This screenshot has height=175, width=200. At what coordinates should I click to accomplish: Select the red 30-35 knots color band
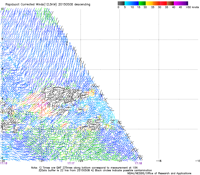pos(163,3)
